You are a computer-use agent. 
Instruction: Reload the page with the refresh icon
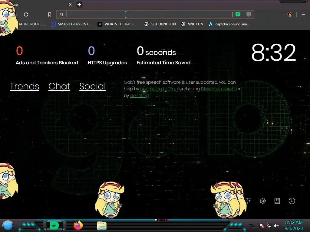tap(26, 14)
